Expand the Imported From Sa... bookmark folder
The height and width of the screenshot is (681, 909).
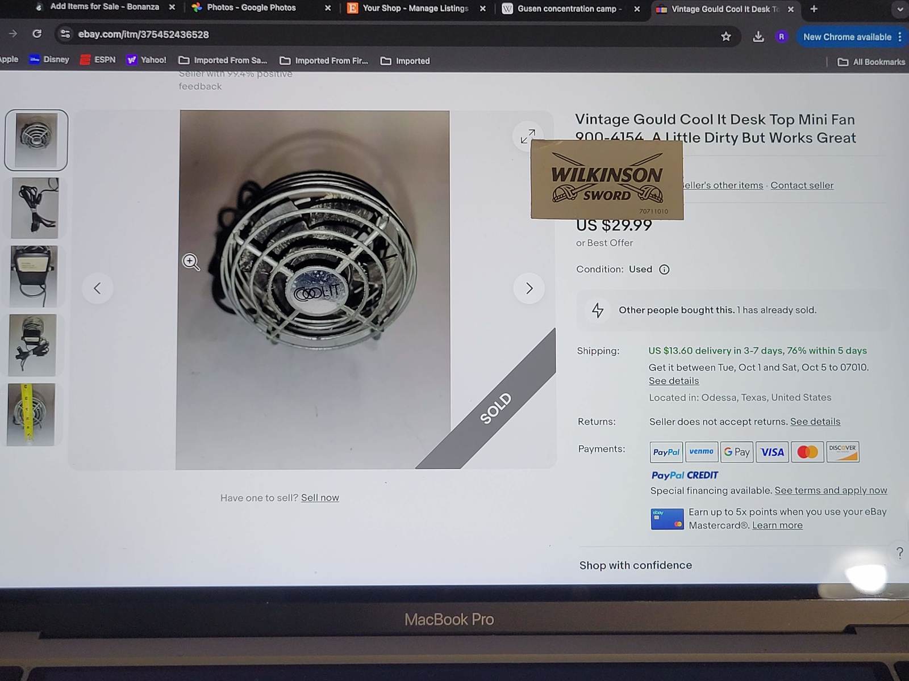tap(223, 60)
